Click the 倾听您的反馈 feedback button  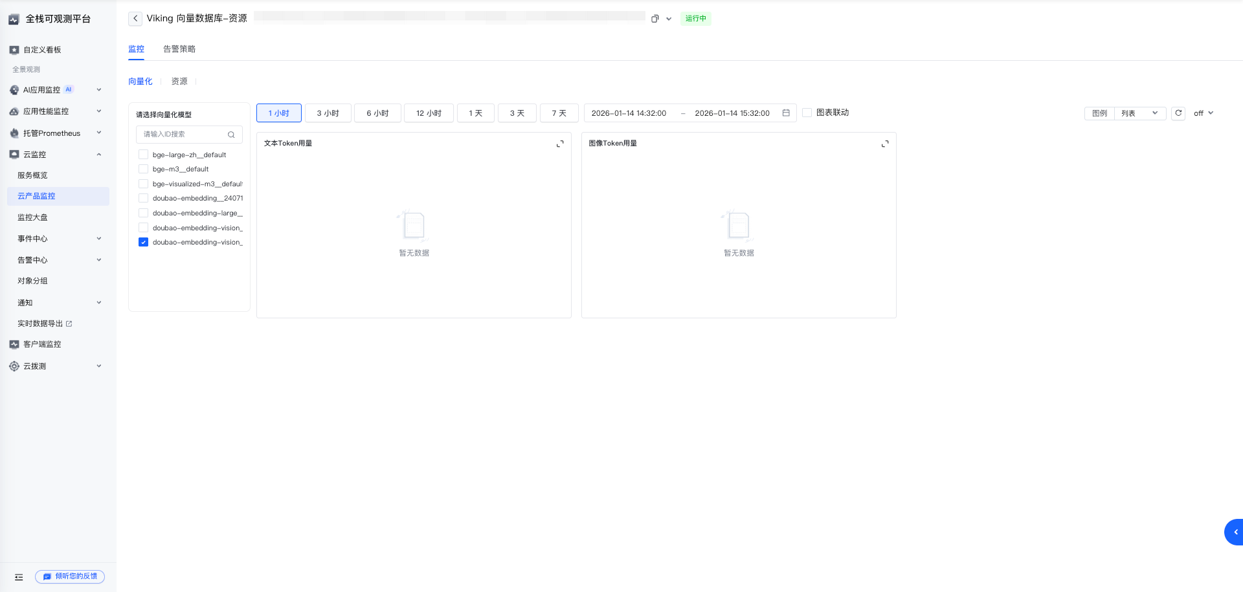(70, 576)
